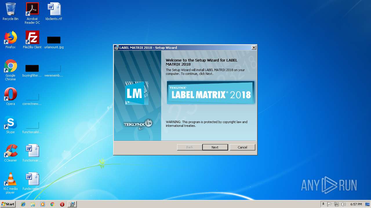Select the buyingfilter desktop file

click(32, 71)
